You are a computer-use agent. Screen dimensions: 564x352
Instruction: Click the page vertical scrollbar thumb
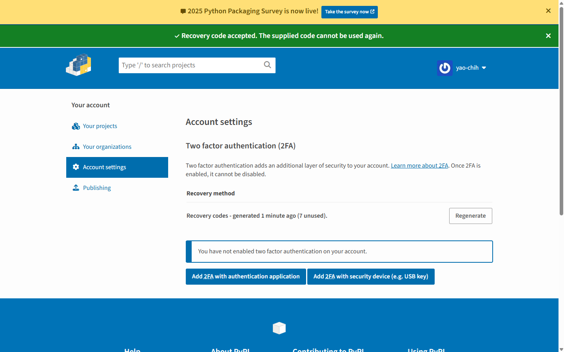pyautogui.click(x=561, y=112)
